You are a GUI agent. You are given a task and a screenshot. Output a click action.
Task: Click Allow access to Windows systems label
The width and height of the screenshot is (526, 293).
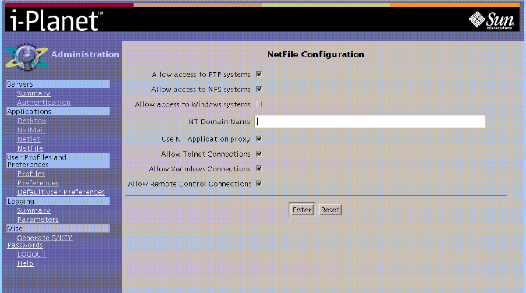(x=192, y=104)
